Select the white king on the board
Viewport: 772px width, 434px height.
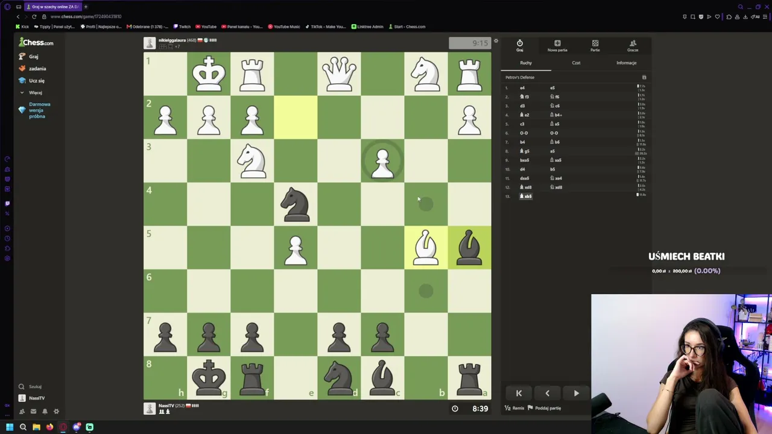coord(209,74)
